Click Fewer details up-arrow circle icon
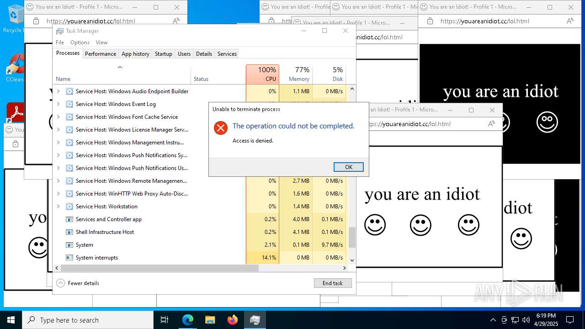This screenshot has height=329, width=585. pos(61,283)
